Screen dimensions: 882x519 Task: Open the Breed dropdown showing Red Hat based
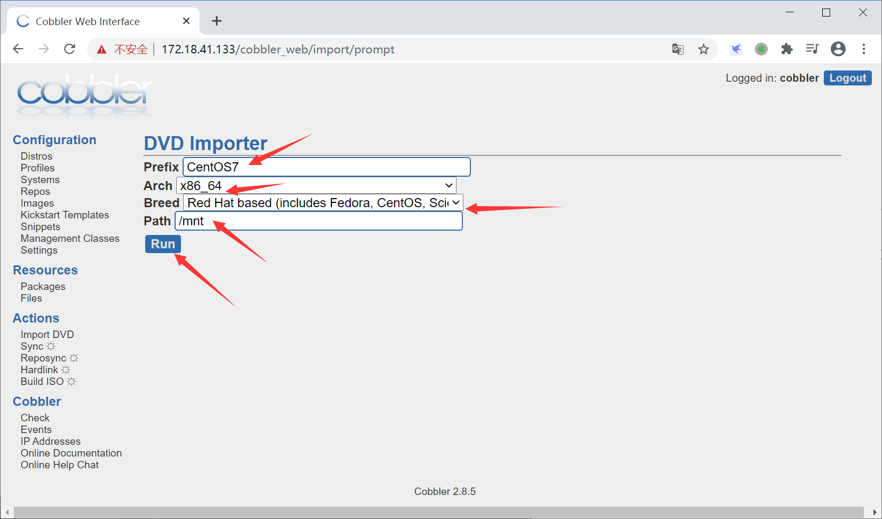tap(324, 203)
